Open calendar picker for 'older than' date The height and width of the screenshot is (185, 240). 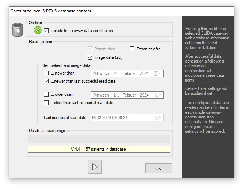(x=158, y=95)
